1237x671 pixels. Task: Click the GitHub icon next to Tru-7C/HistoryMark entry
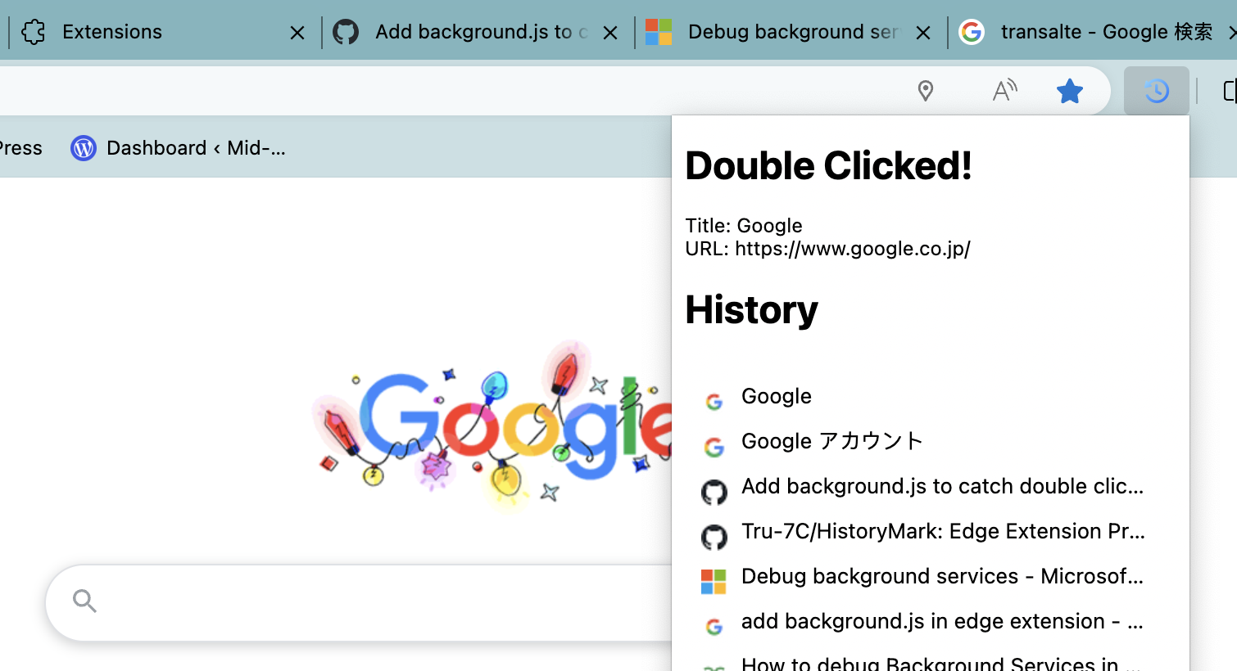[x=714, y=537]
